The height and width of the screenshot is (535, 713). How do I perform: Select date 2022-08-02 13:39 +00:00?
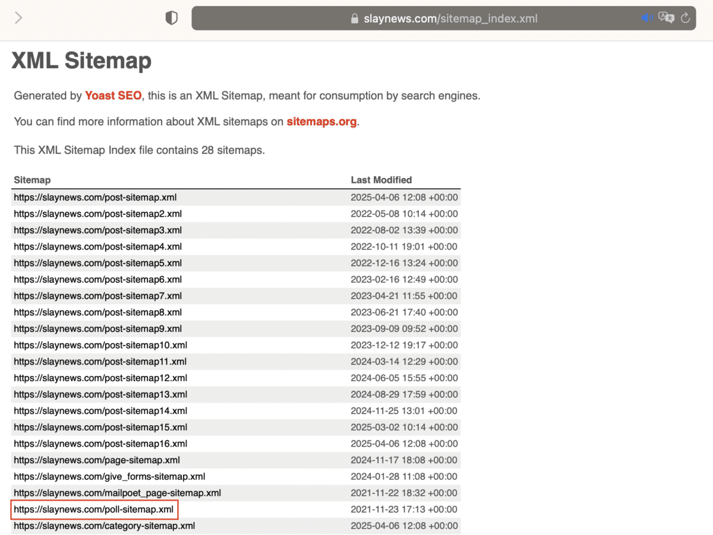click(x=405, y=230)
